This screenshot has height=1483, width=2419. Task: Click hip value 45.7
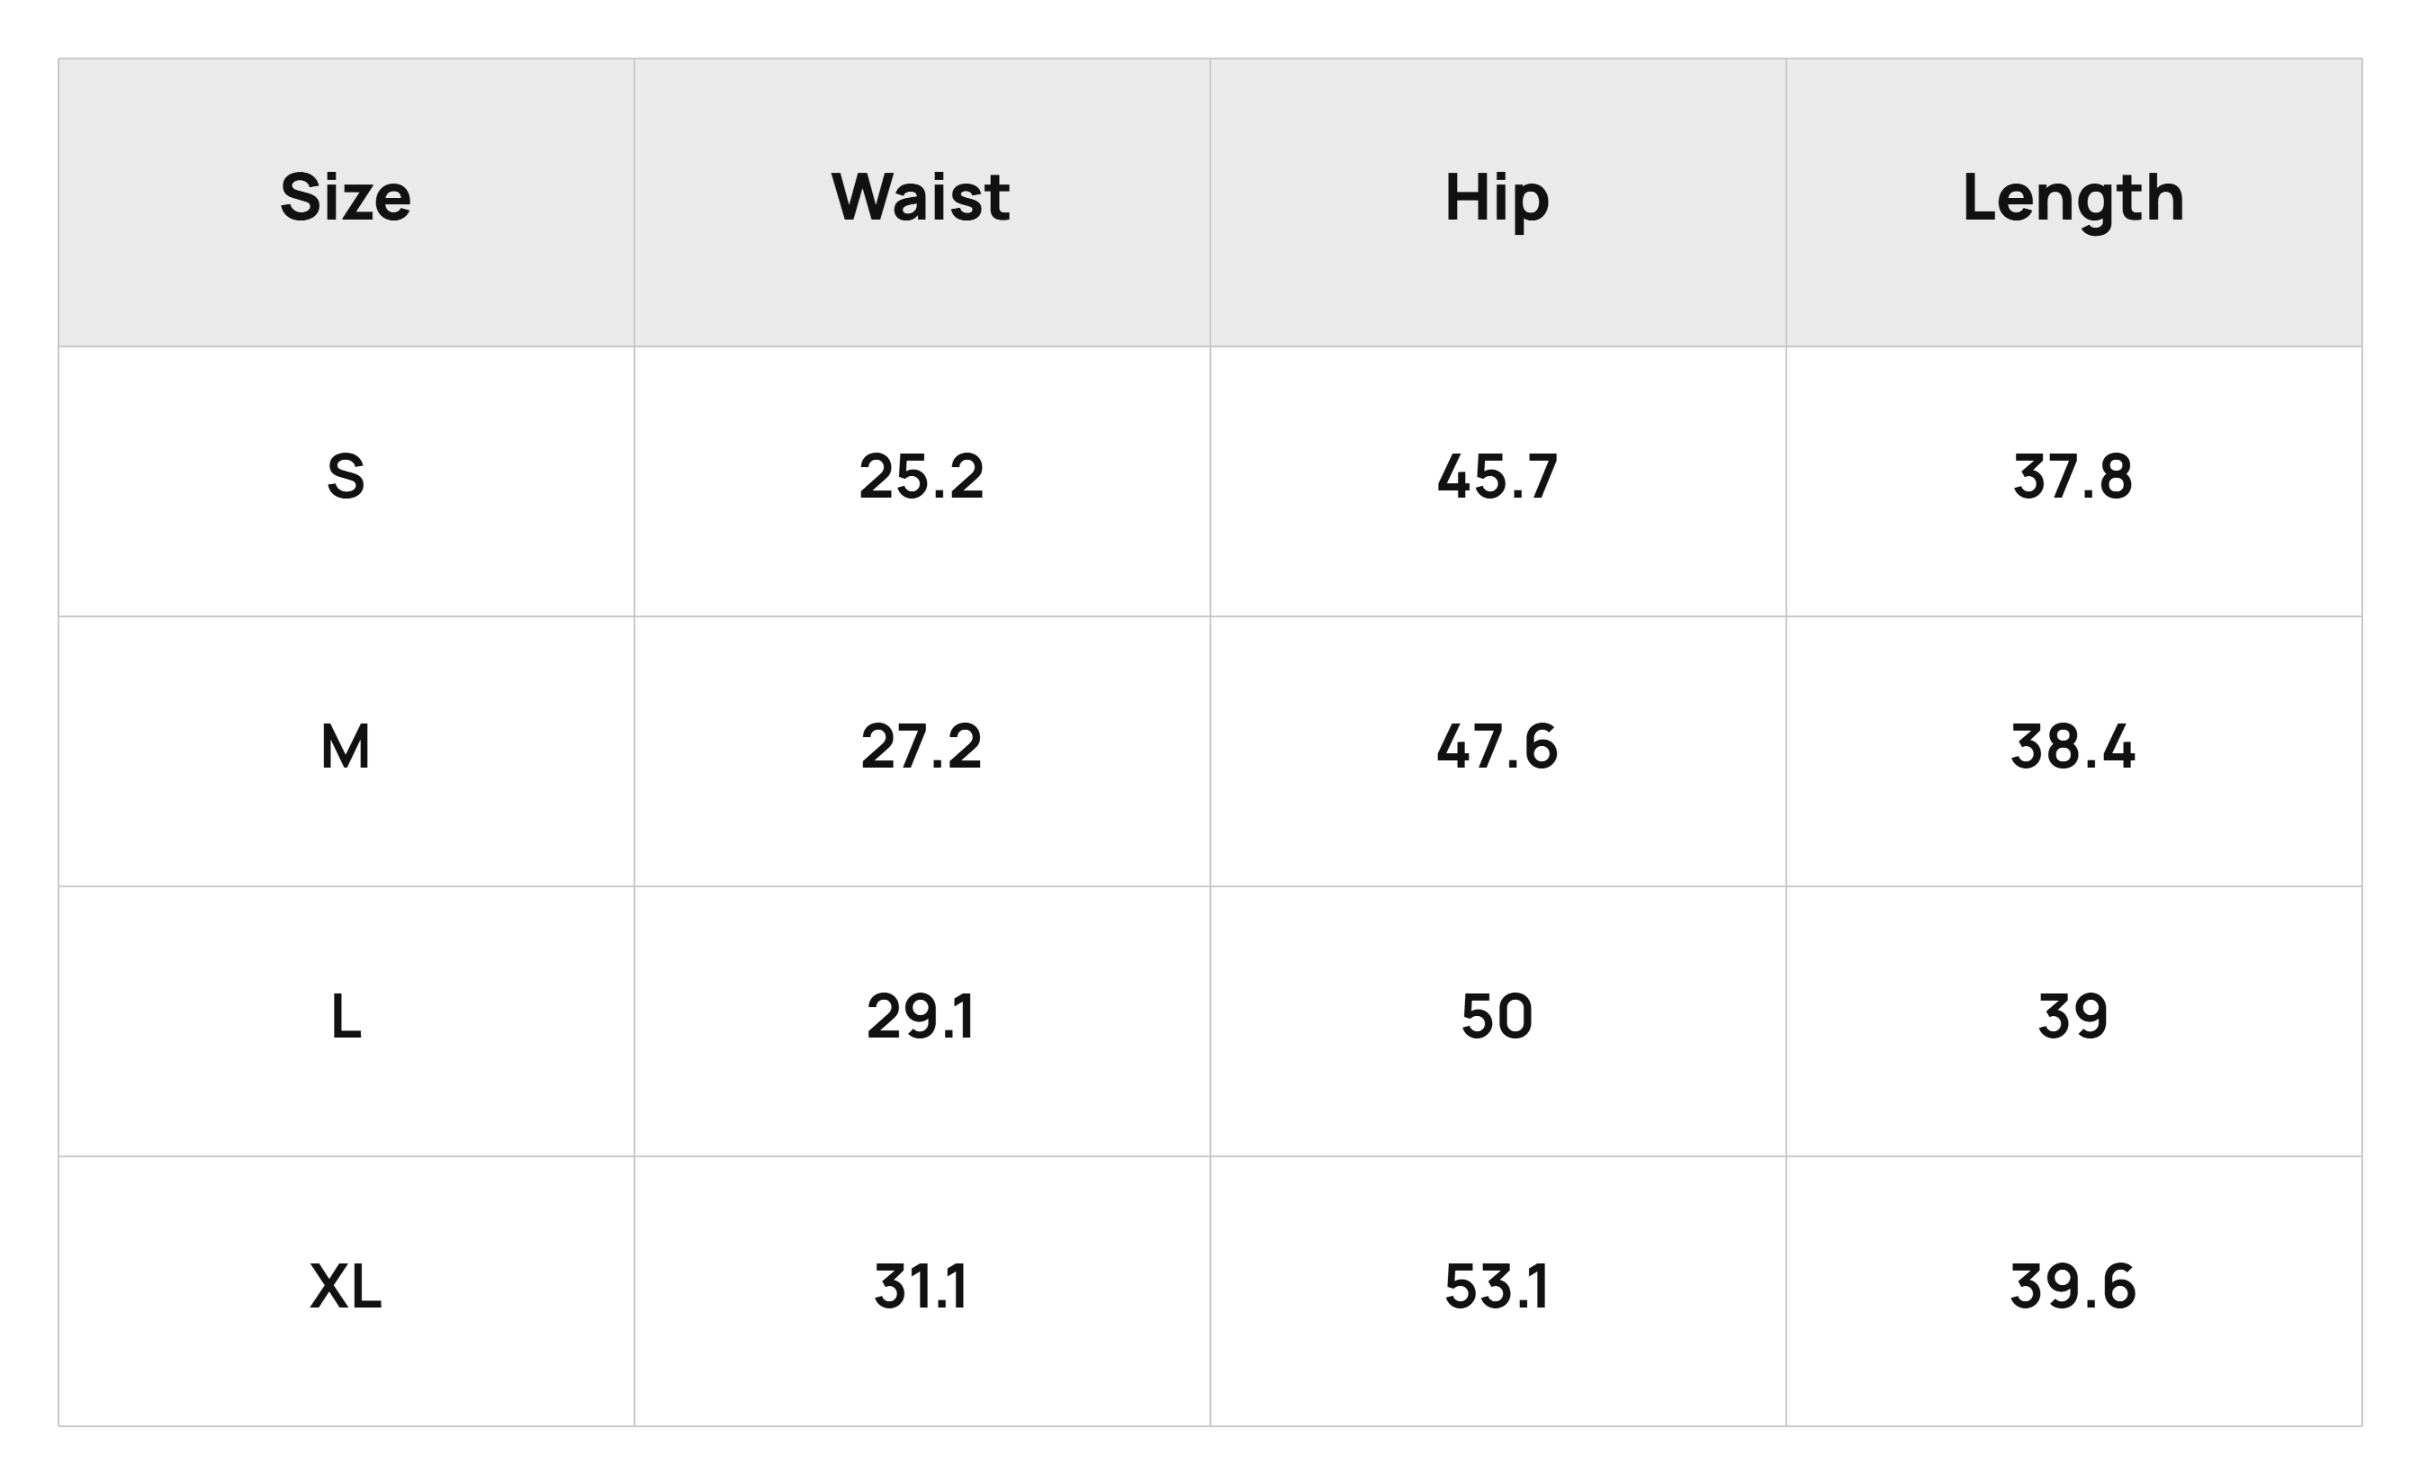(1497, 477)
